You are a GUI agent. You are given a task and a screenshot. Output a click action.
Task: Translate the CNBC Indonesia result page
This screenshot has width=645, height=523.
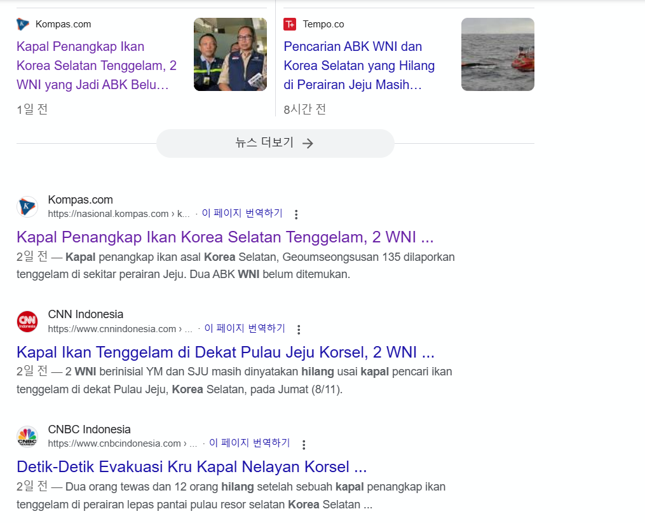coord(249,443)
